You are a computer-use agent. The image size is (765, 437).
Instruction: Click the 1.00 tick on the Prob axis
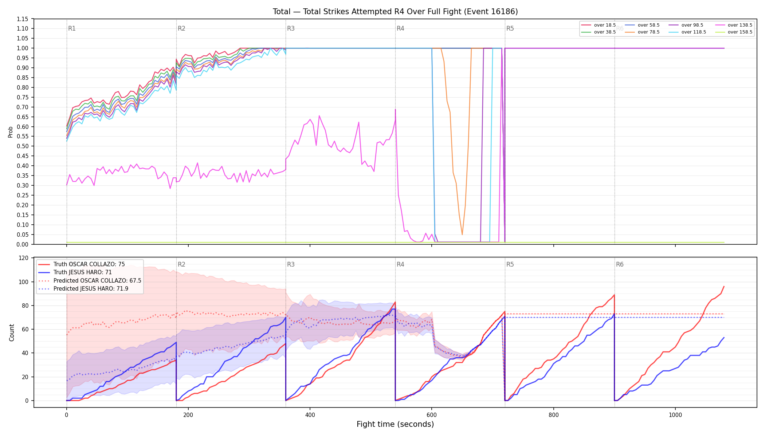(23, 48)
